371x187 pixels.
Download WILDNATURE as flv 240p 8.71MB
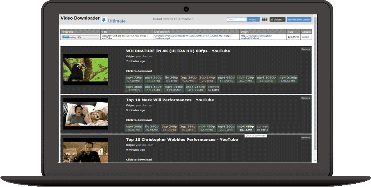171,79
